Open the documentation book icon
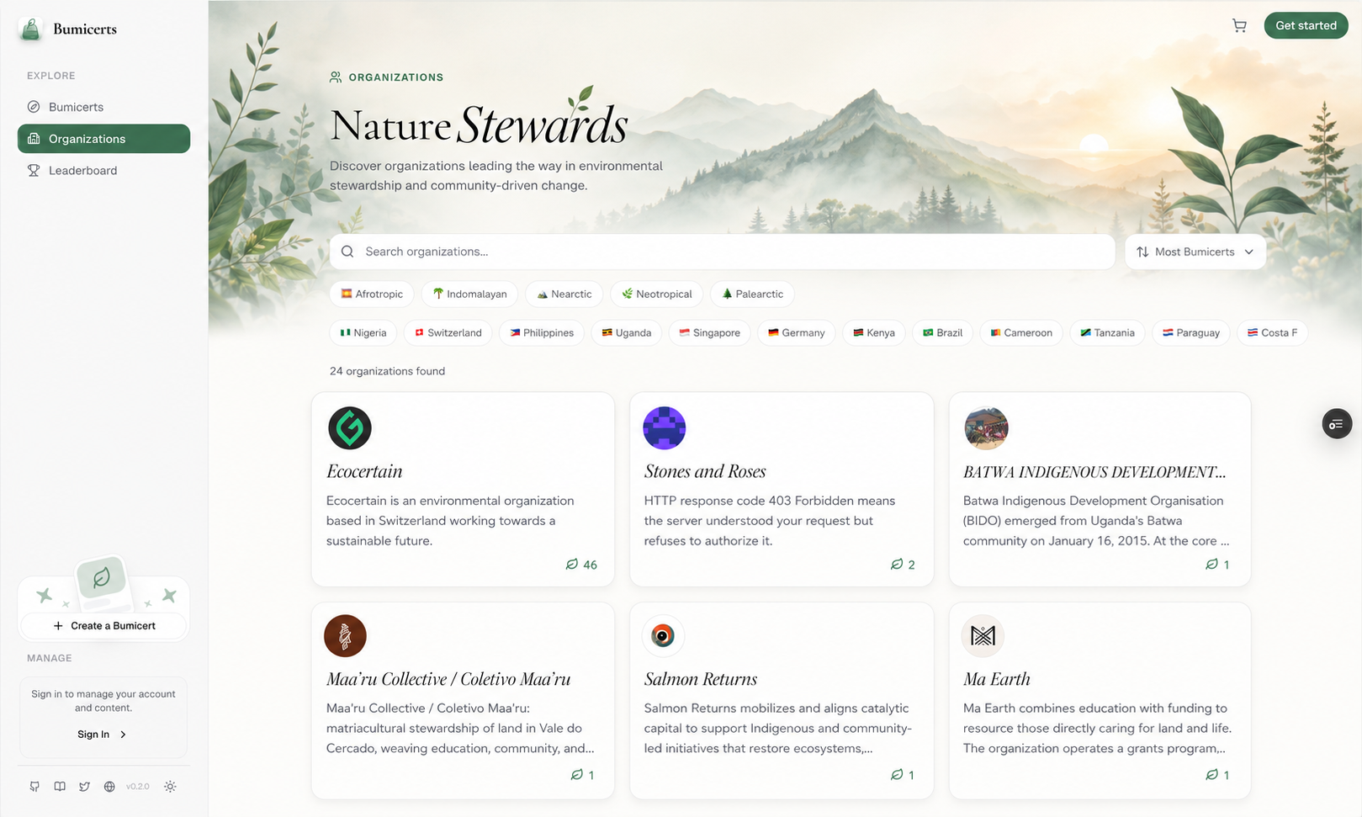 coord(60,787)
